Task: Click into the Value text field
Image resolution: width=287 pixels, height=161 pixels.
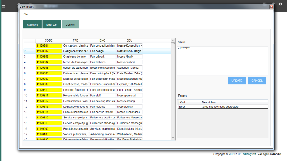Action: (222, 60)
